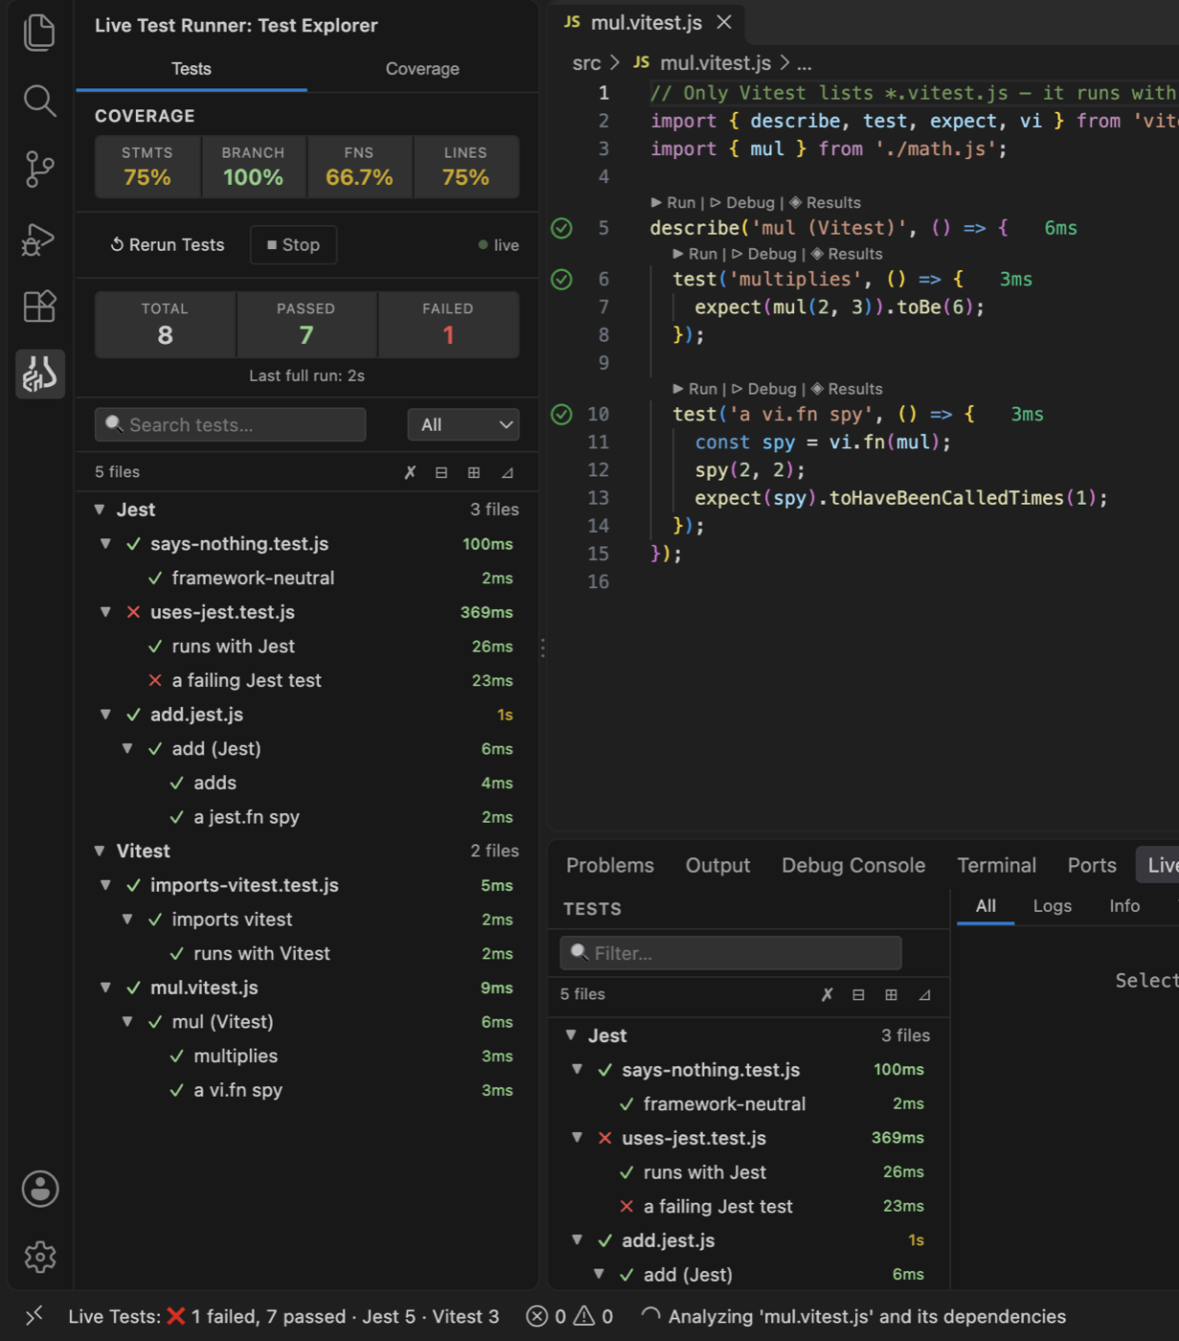The width and height of the screenshot is (1179, 1341).
Task: Open the Debug Console tab
Action: pyautogui.click(x=853, y=865)
